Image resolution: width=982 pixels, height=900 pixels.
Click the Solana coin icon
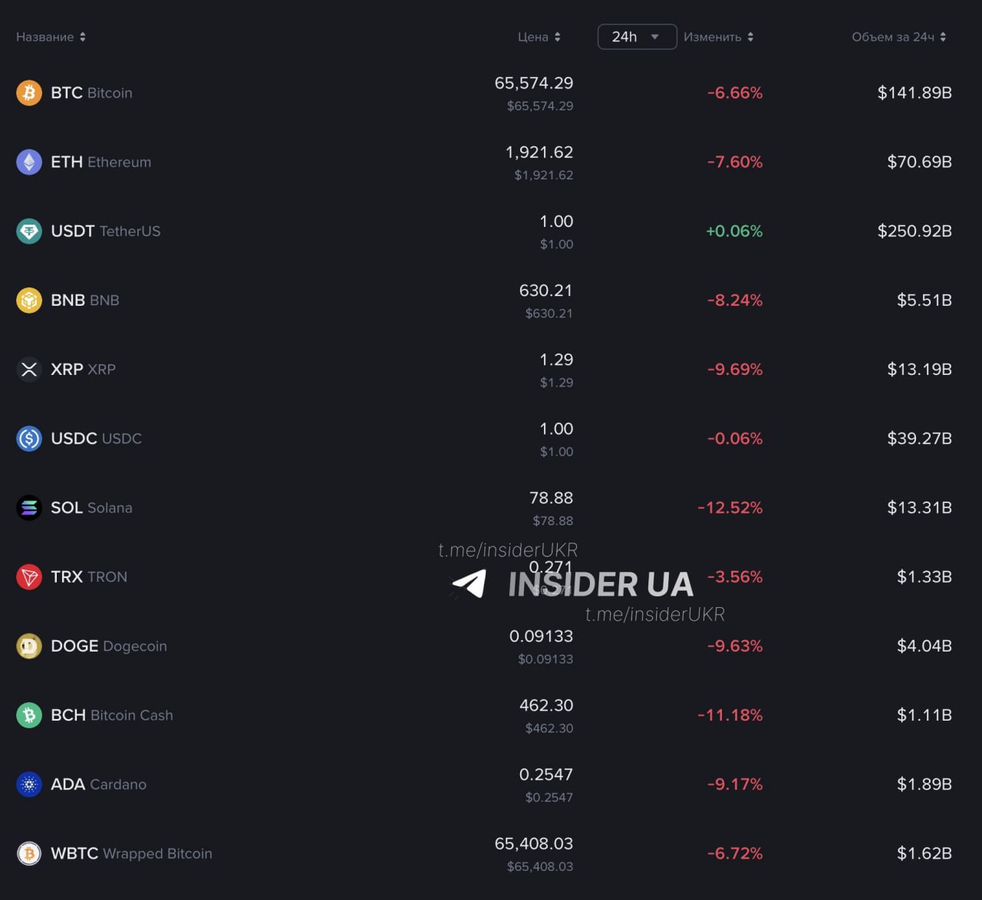pyautogui.click(x=29, y=507)
